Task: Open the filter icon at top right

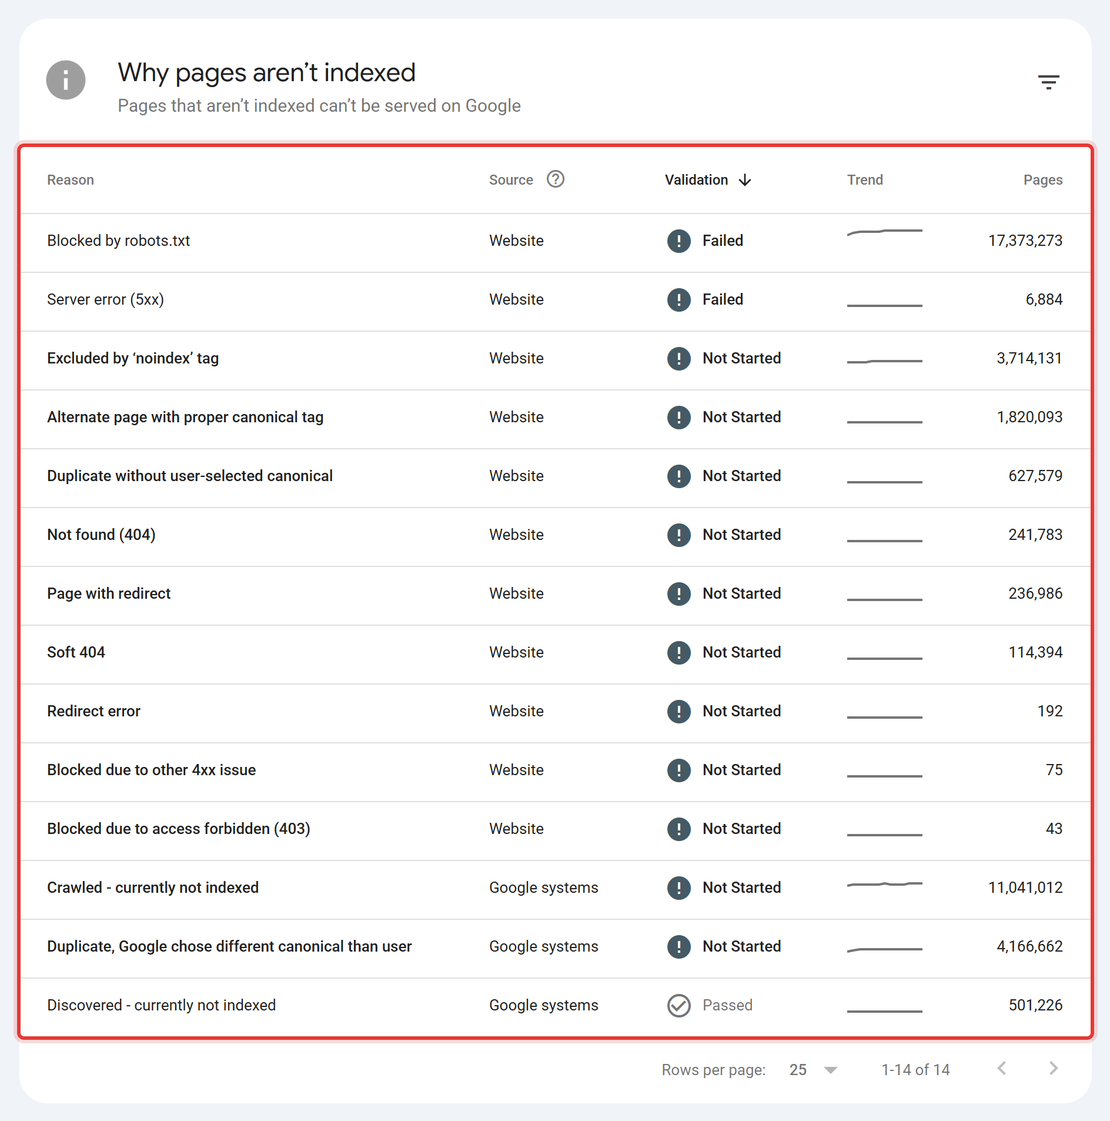Action: coord(1048,82)
